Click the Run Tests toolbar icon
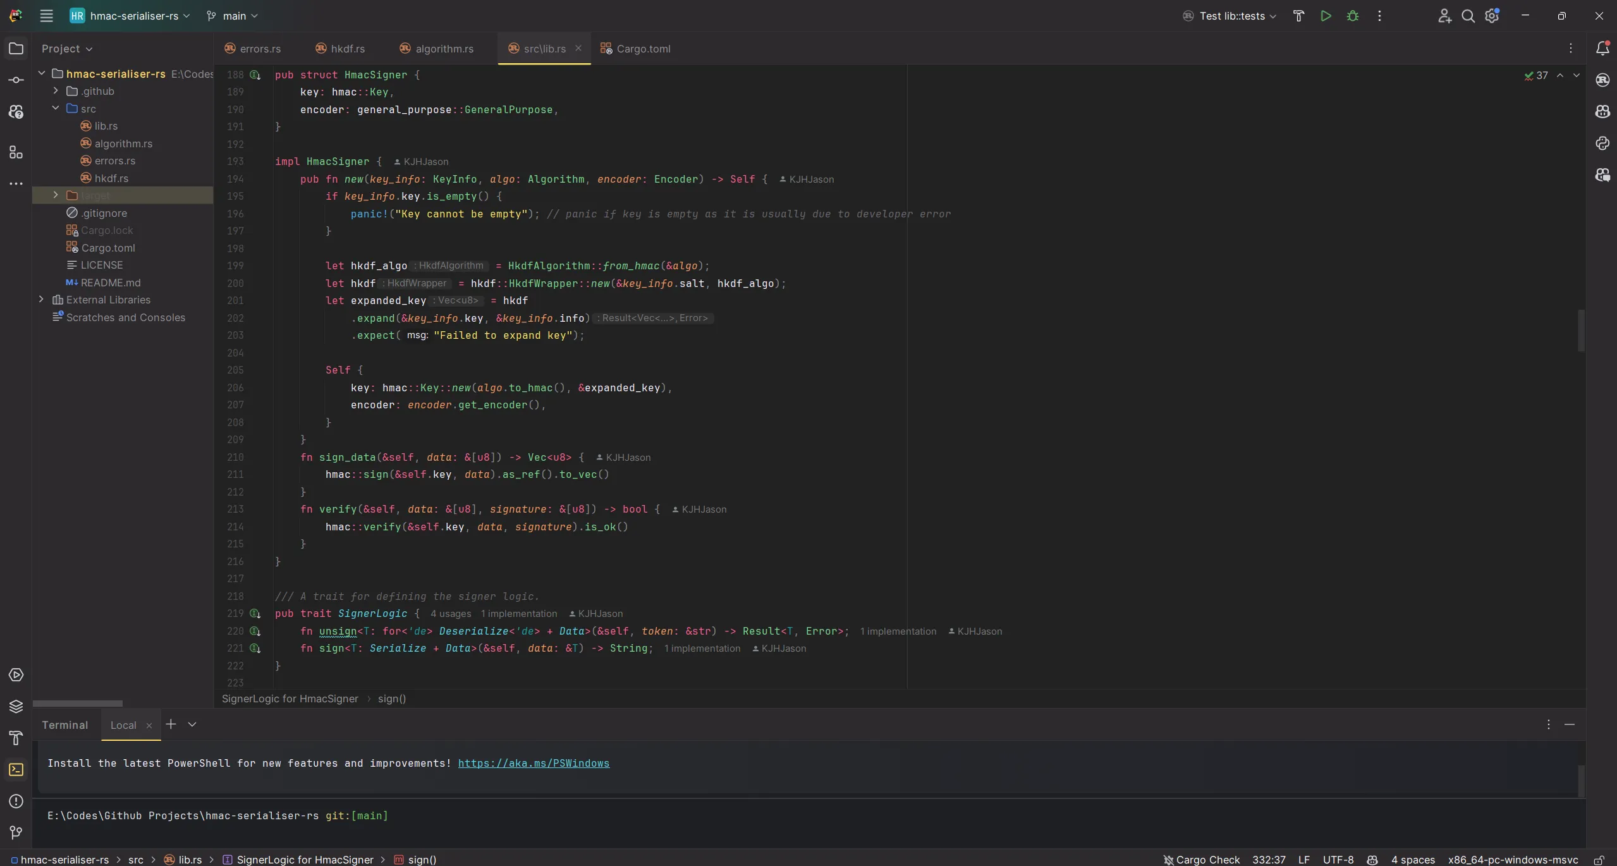Viewport: 1617px width, 866px height. [x=1326, y=15]
